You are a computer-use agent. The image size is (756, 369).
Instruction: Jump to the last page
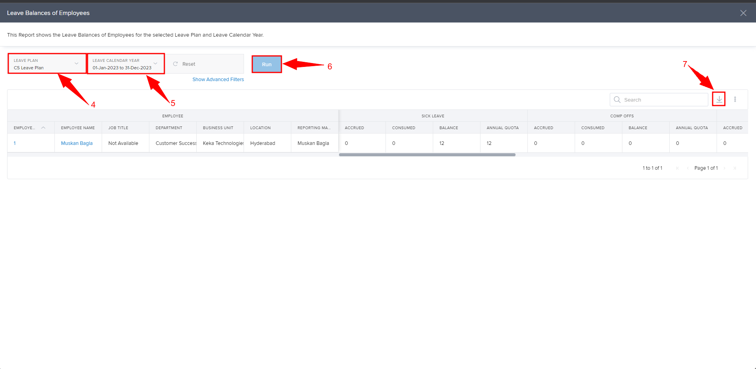(x=735, y=168)
